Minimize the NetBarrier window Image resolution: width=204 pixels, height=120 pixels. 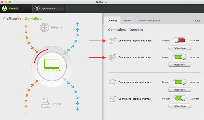(x=6, y=2)
